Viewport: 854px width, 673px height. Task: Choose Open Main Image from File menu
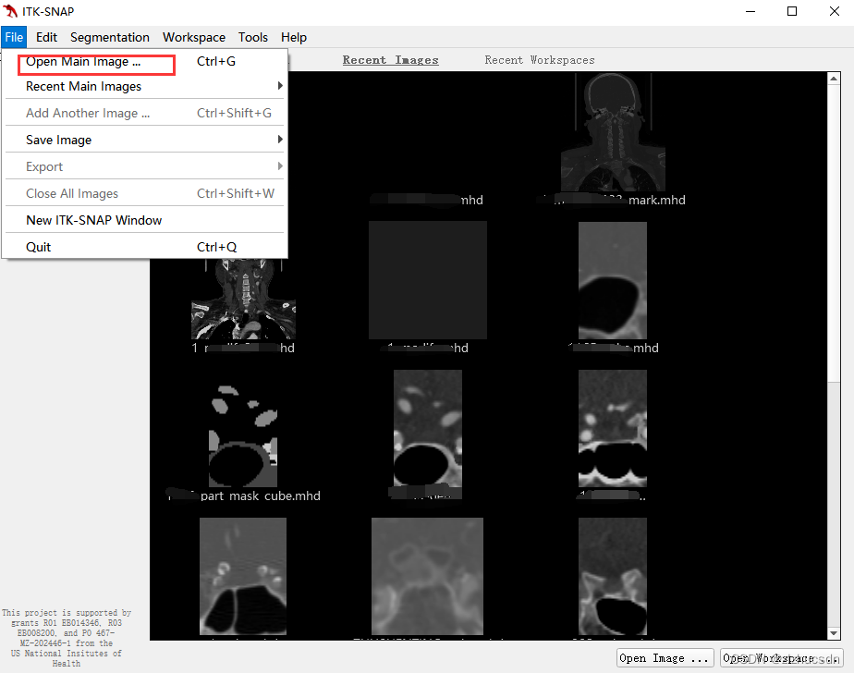[145, 62]
